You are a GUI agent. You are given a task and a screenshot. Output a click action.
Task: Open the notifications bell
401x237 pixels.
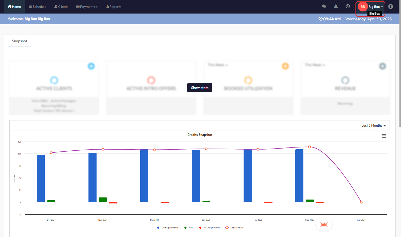(x=336, y=7)
